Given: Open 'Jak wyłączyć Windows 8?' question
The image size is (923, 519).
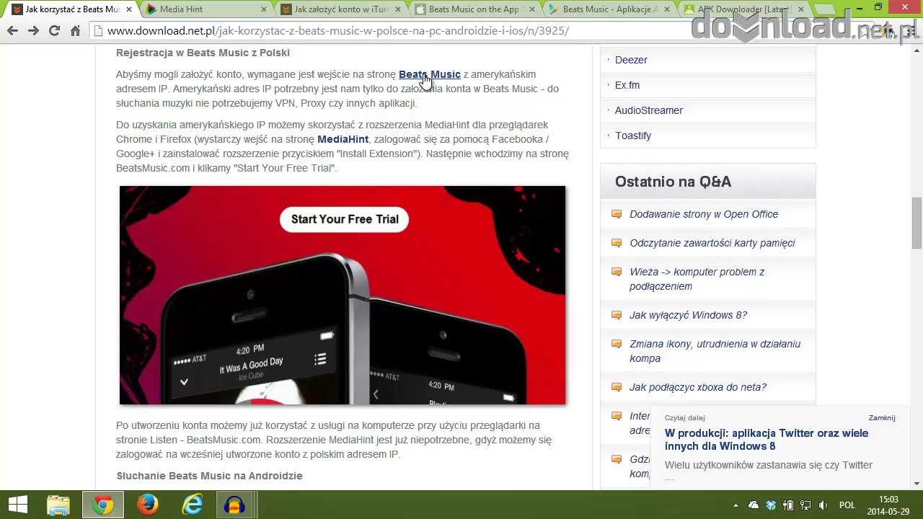Looking at the screenshot, I should coord(688,315).
